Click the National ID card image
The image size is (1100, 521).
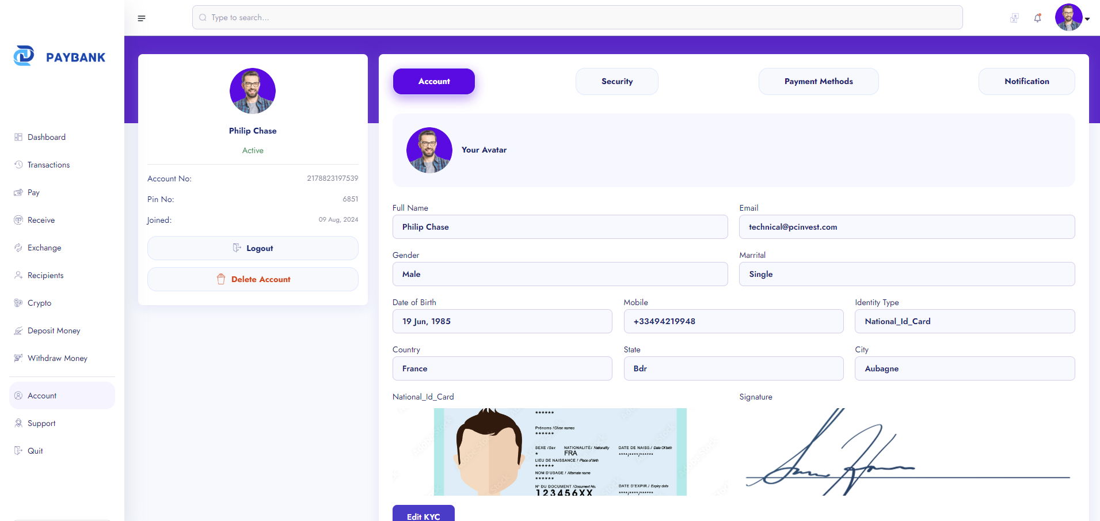[x=559, y=452]
